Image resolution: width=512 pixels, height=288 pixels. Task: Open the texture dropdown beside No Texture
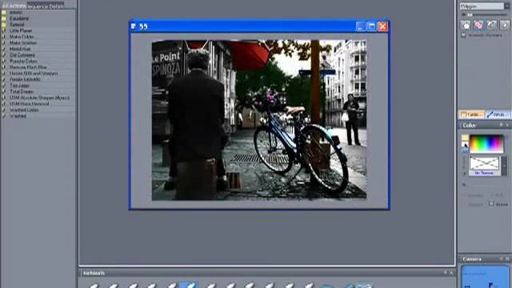click(504, 166)
